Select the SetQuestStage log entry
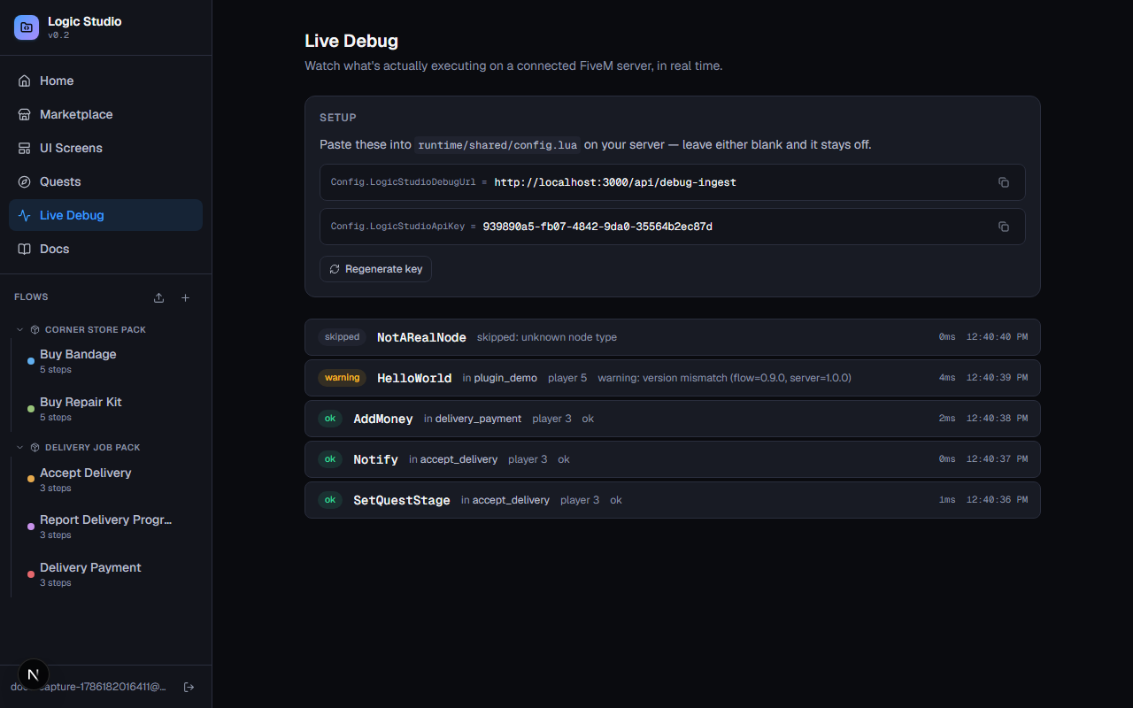Viewport: 1133px width, 708px height. (673, 500)
